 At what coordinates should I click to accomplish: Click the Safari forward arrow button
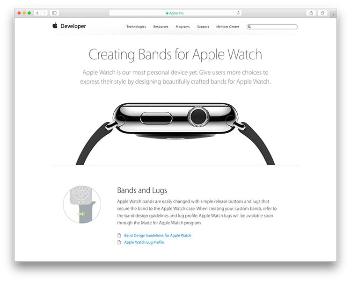click(44, 13)
